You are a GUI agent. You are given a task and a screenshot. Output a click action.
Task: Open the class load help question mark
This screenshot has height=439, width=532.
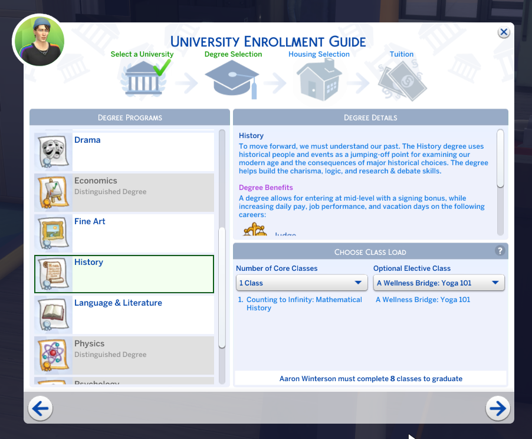500,251
